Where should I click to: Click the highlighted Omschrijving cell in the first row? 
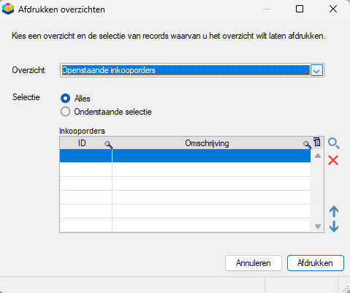211,156
